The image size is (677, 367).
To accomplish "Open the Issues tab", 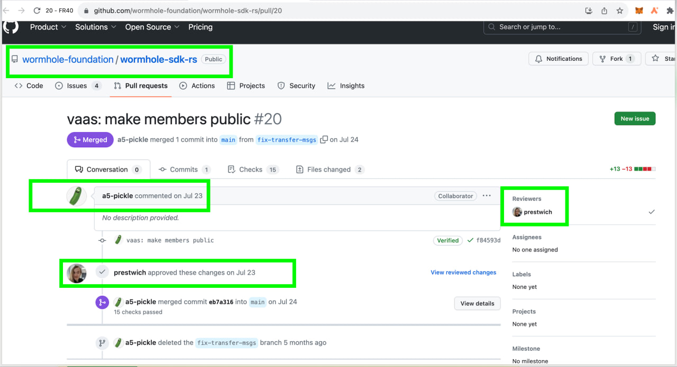I will coord(78,86).
